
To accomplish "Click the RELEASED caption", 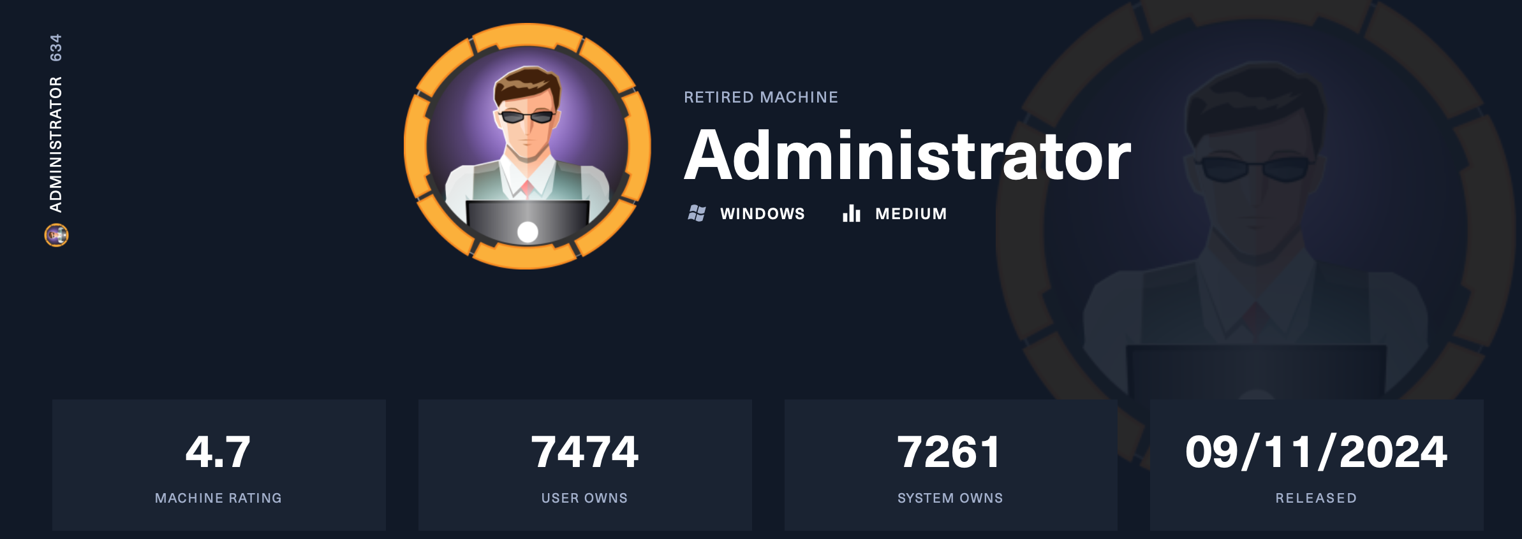I will [x=1317, y=498].
